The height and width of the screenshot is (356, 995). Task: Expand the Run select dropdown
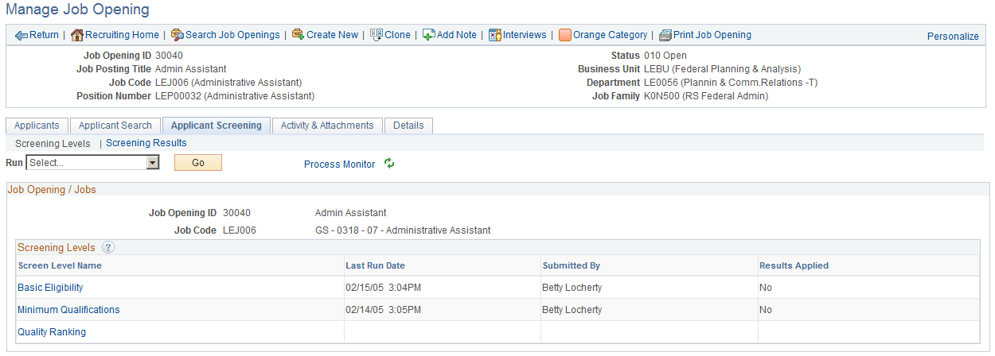point(153,163)
